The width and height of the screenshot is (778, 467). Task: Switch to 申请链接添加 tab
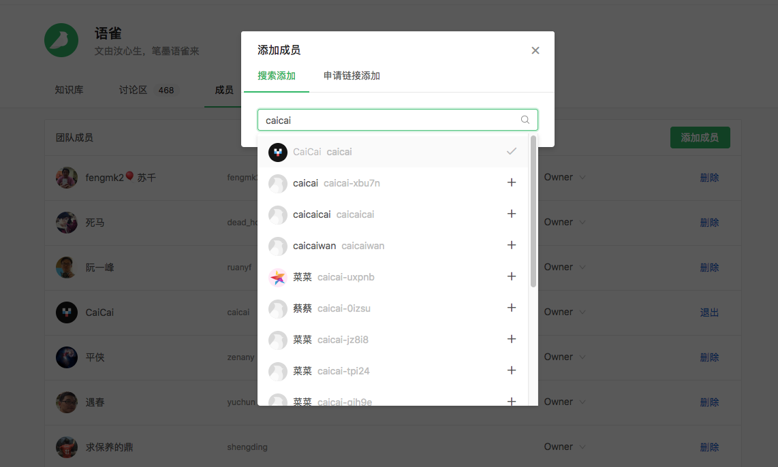point(352,76)
